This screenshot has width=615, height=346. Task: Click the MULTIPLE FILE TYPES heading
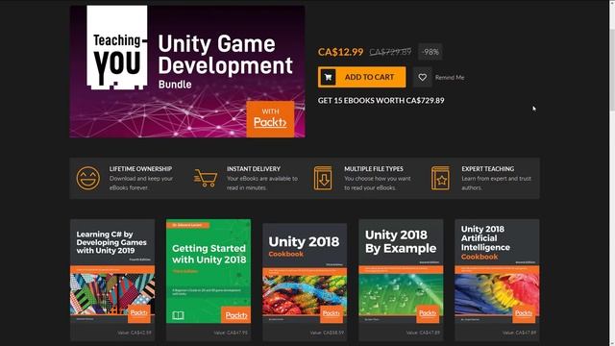click(x=374, y=169)
